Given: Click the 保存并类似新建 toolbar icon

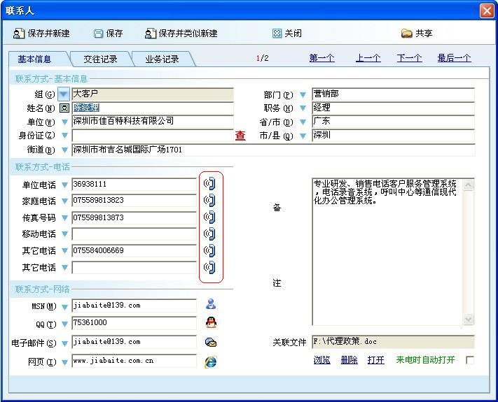Looking at the screenshot, I should pos(150,34).
